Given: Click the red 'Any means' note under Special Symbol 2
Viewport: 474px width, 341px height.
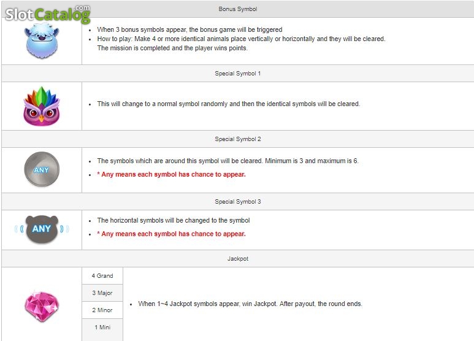Looking at the screenshot, I should pyautogui.click(x=172, y=174).
